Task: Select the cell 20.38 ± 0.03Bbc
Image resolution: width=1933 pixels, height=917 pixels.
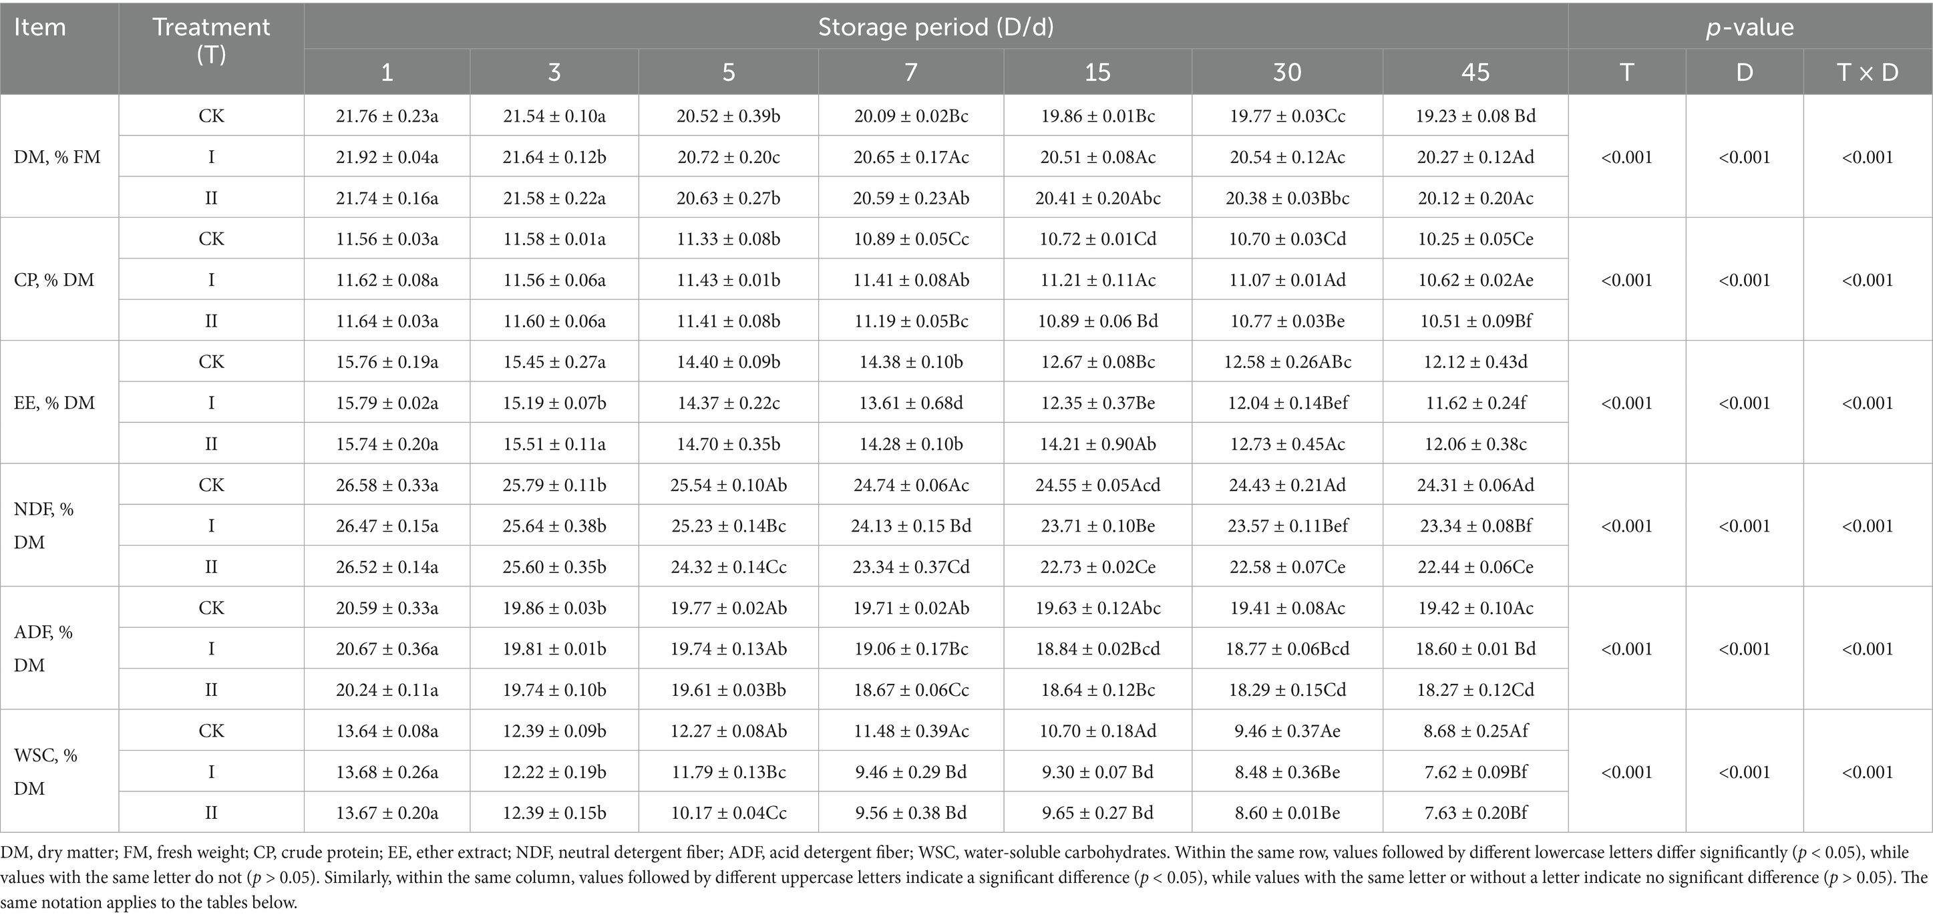Action: tap(1287, 198)
